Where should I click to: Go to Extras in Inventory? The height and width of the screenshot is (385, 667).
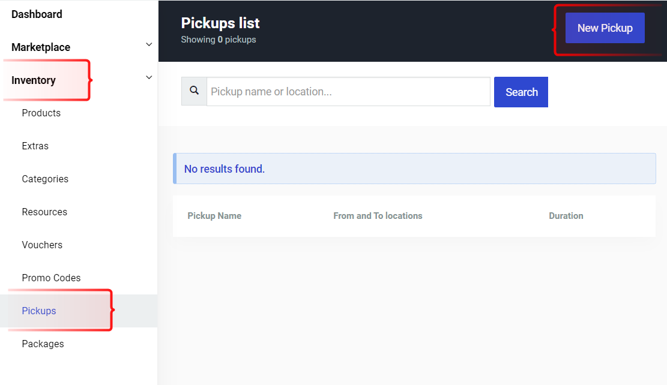[x=35, y=146]
